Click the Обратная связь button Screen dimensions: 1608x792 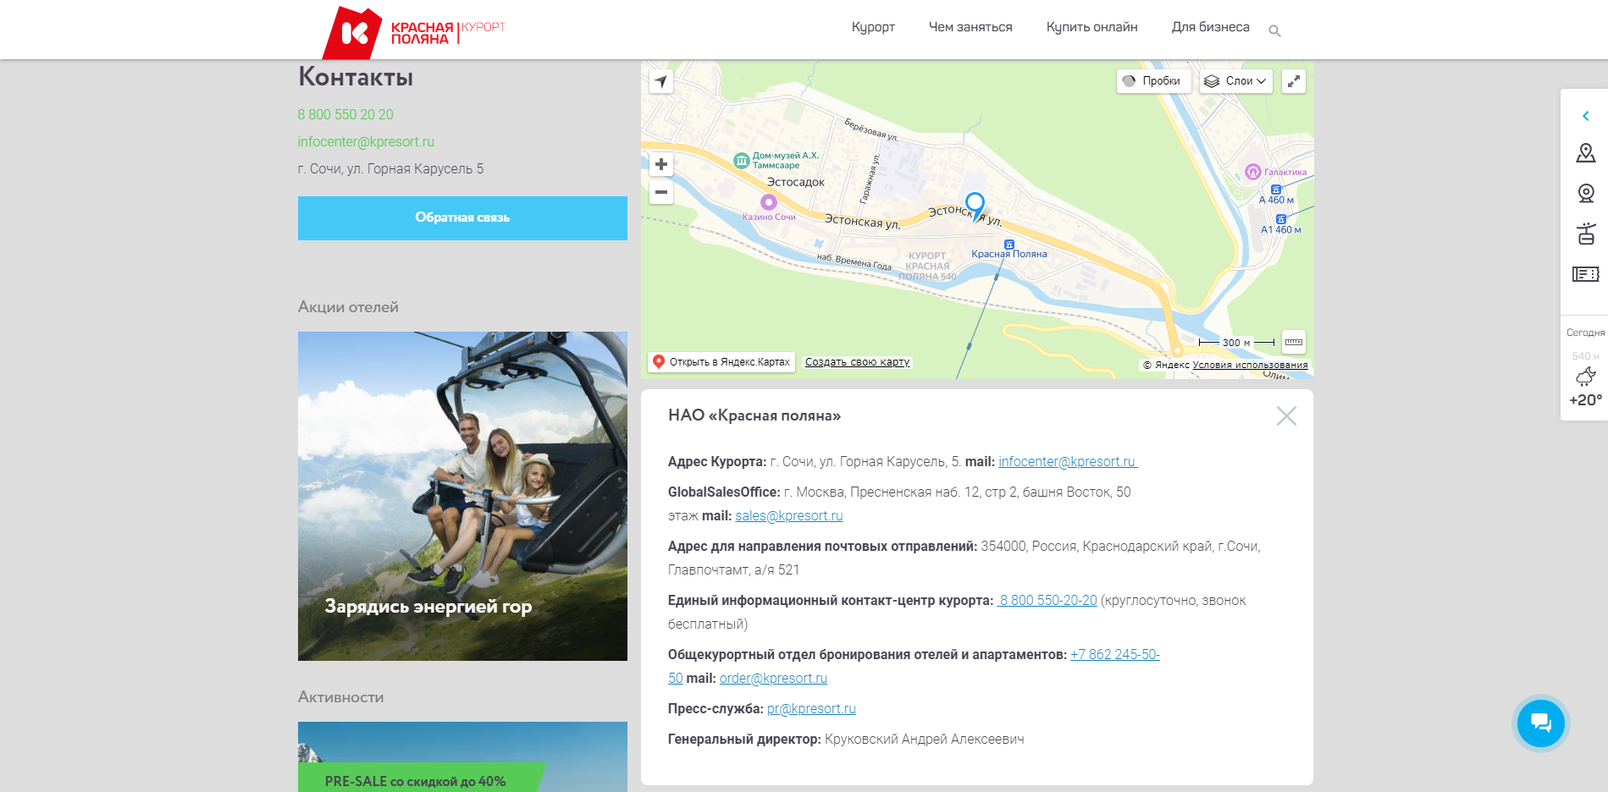click(x=462, y=218)
